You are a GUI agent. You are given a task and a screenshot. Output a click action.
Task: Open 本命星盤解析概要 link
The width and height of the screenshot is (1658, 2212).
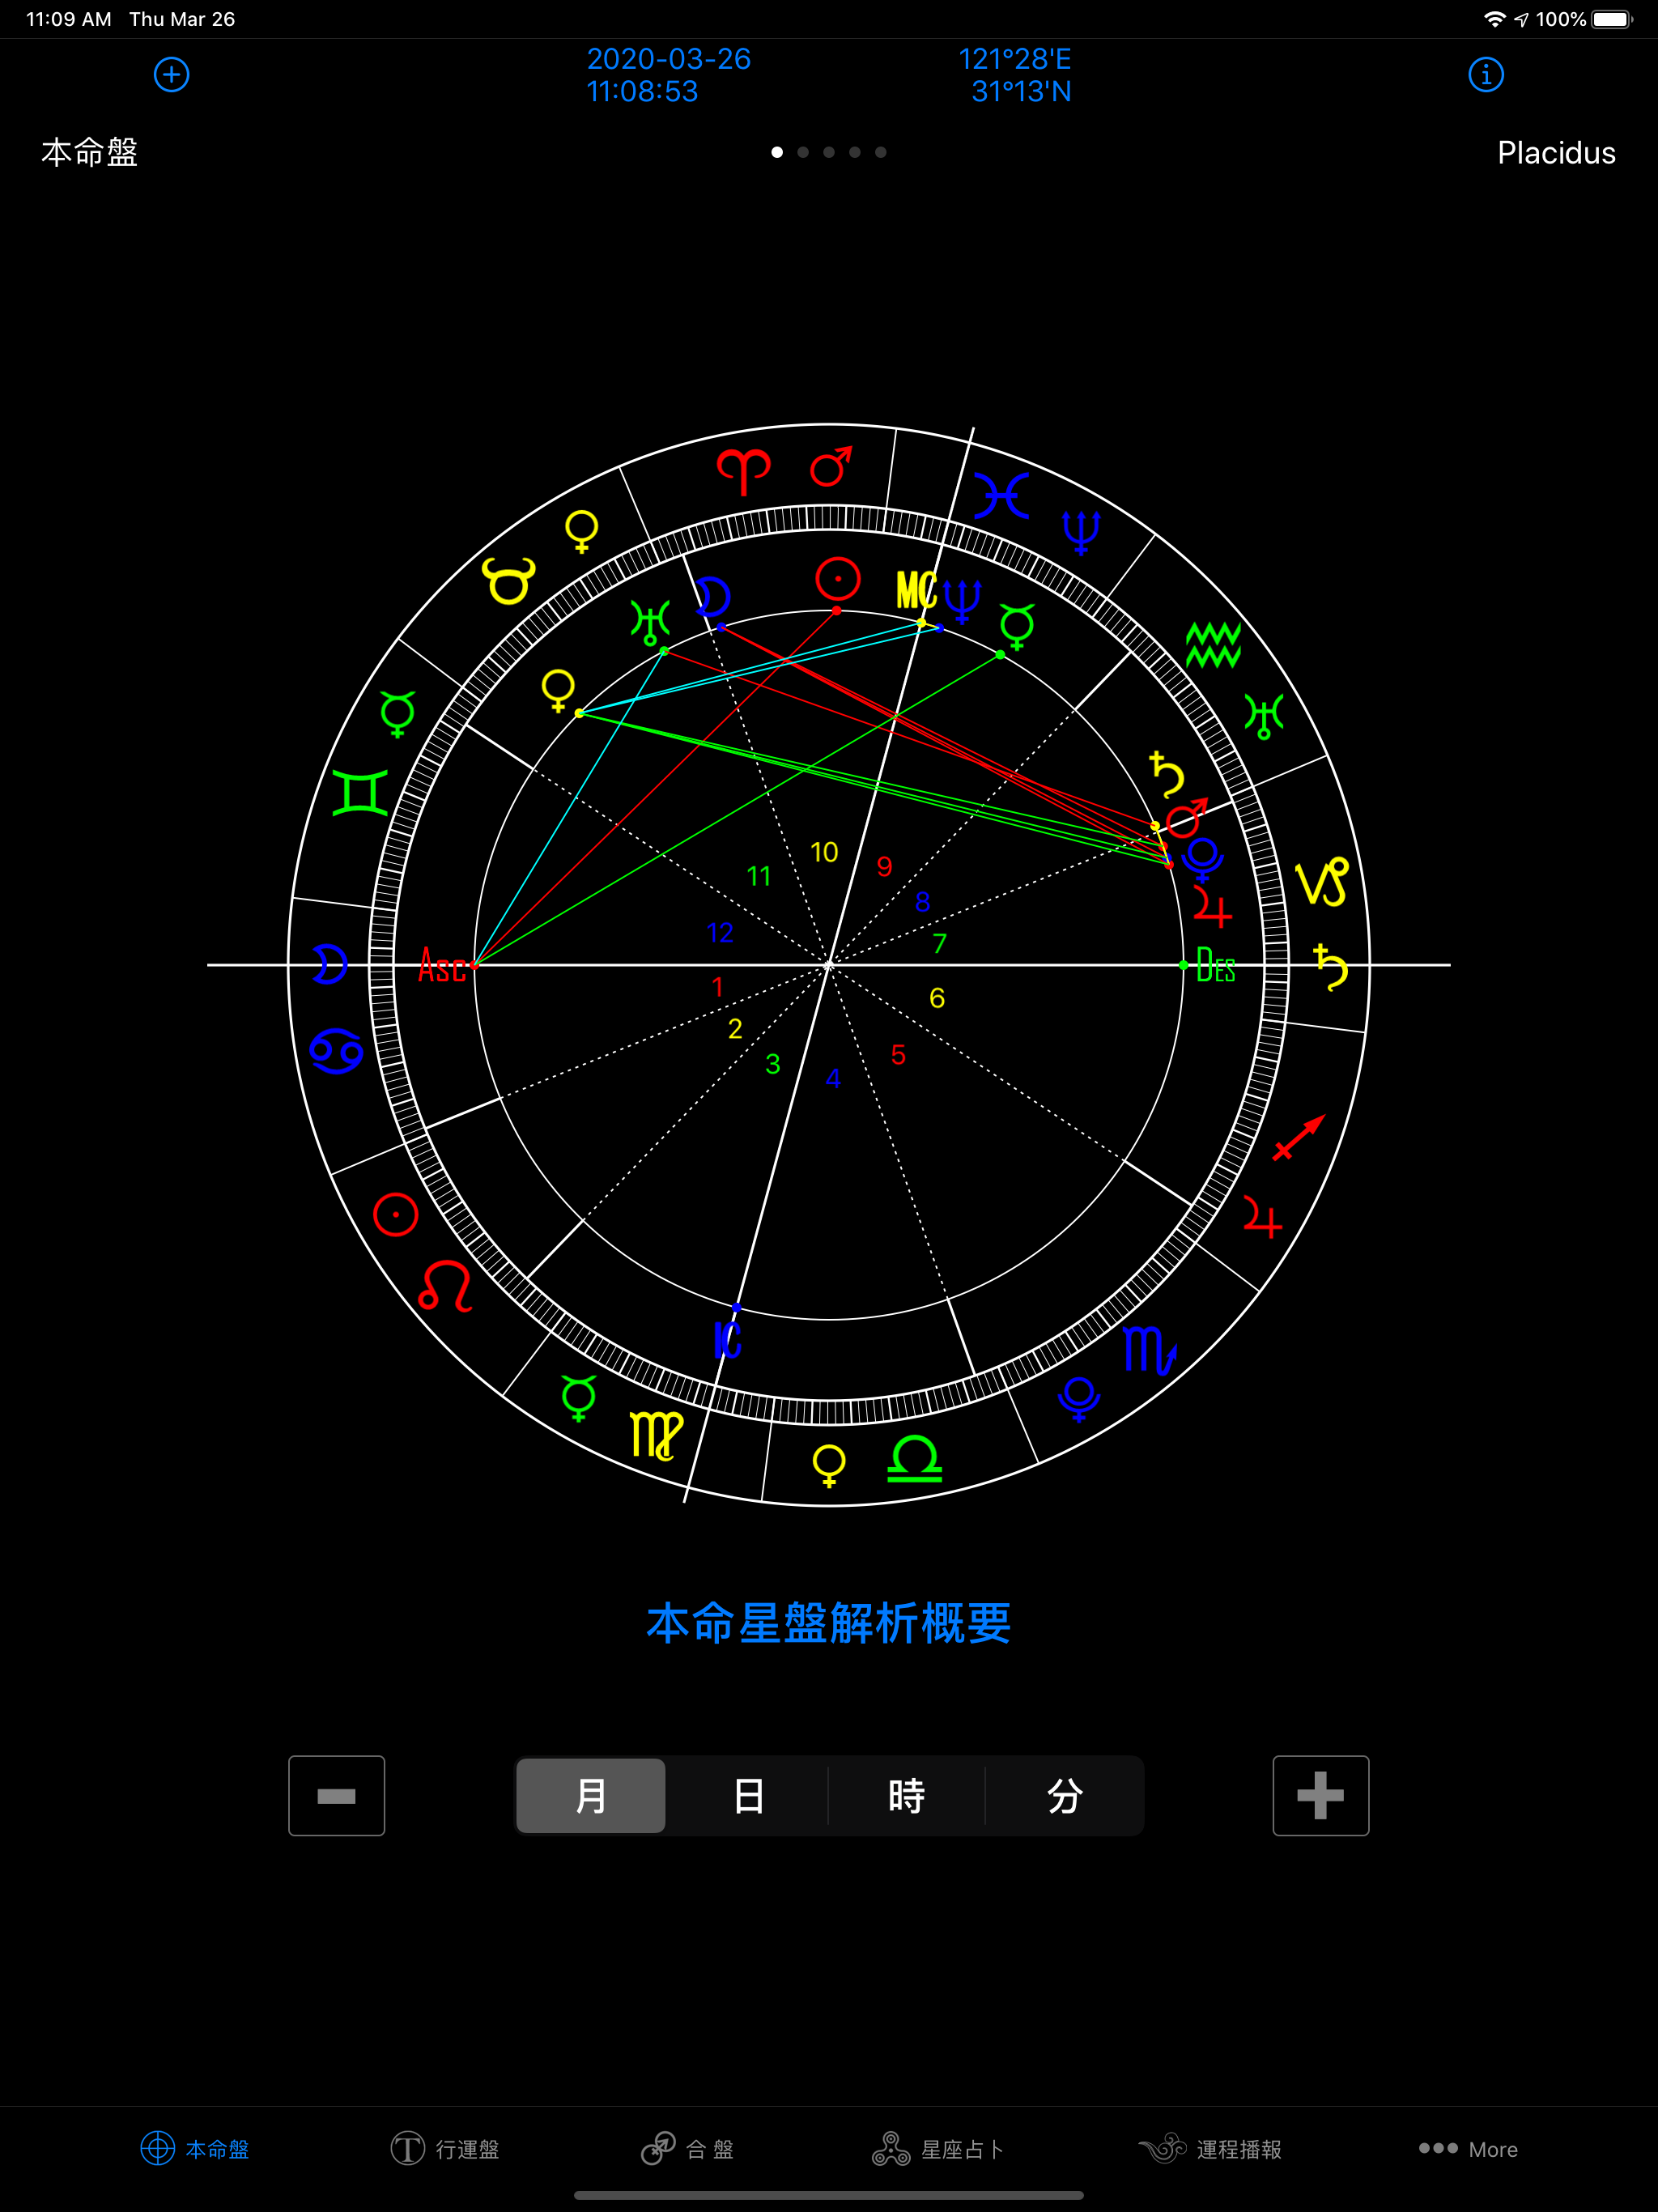pos(829,1622)
